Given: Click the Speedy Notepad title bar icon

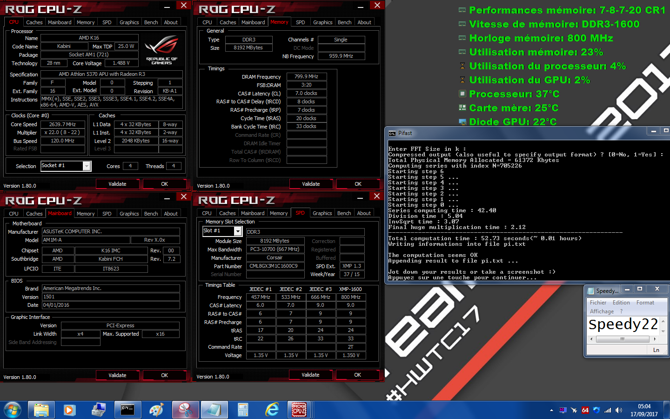Looking at the screenshot, I should coord(591,291).
